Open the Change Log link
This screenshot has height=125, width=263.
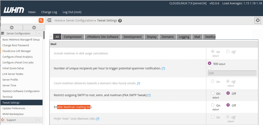(49, 12)
